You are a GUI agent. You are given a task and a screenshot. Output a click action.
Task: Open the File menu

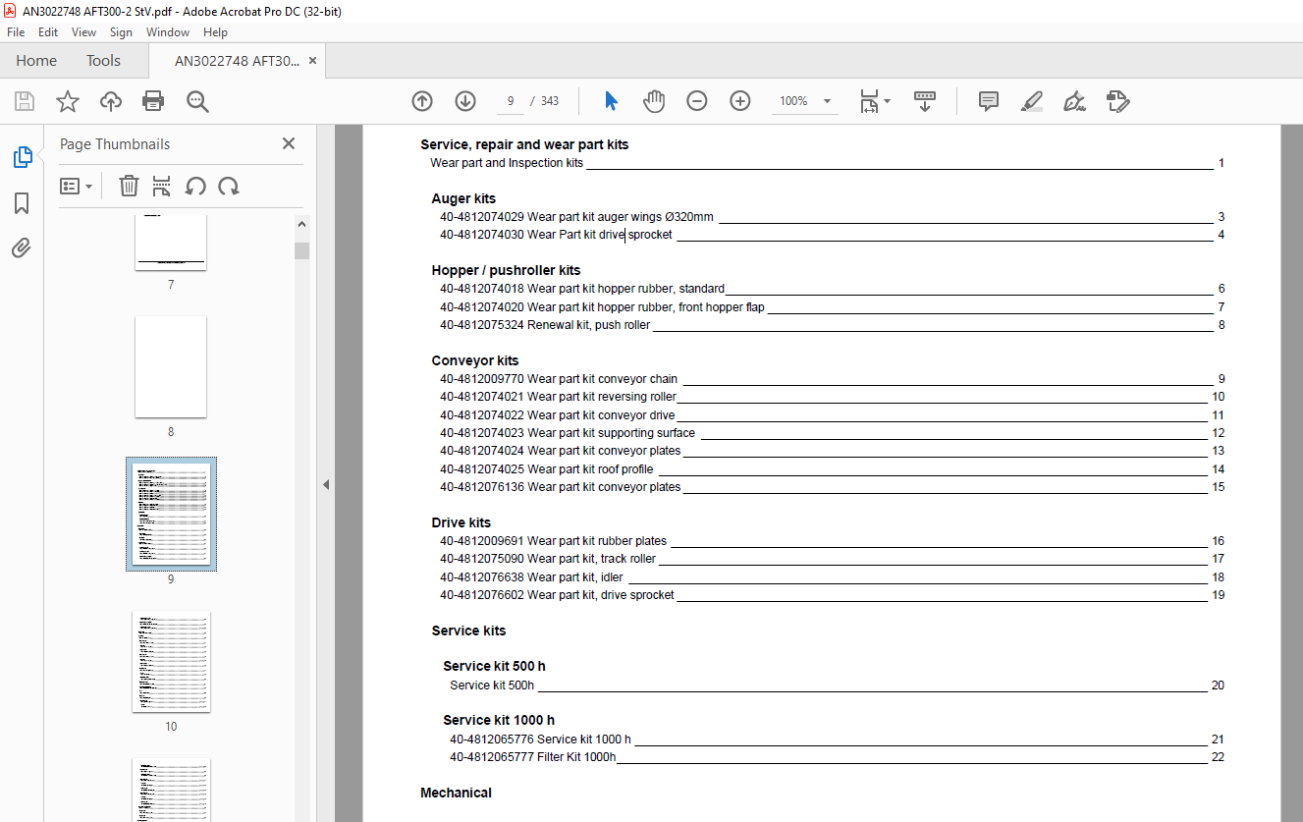16,32
